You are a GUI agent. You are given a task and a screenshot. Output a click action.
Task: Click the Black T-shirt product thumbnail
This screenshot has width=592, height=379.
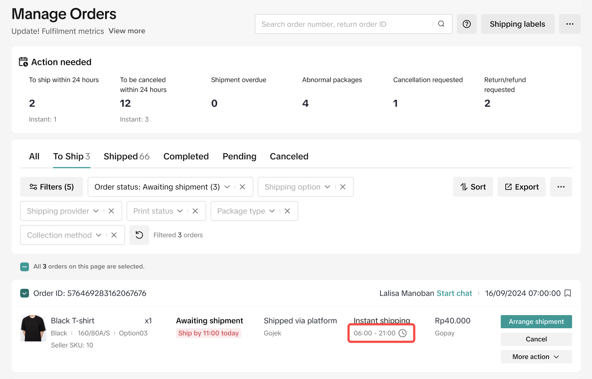[x=33, y=328]
